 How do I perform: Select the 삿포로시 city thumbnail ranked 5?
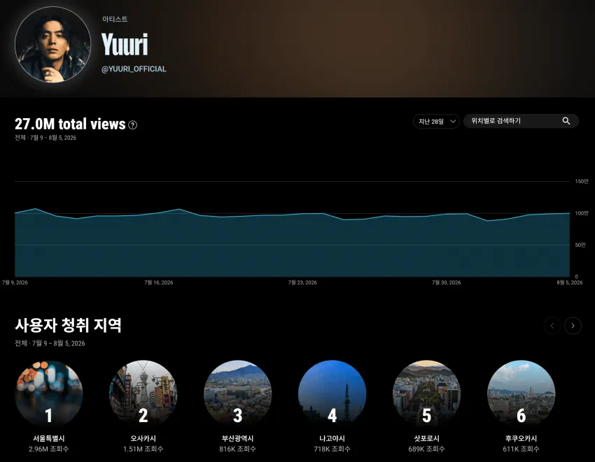426,394
